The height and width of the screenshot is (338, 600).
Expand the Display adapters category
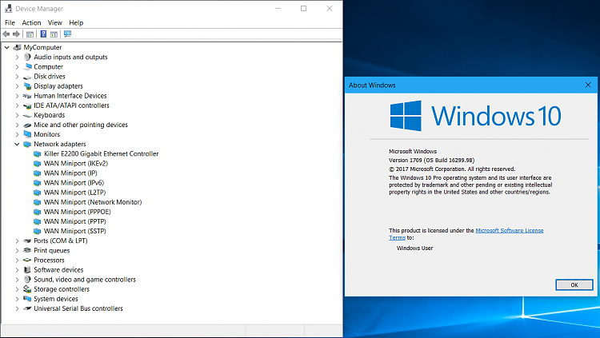[17, 86]
